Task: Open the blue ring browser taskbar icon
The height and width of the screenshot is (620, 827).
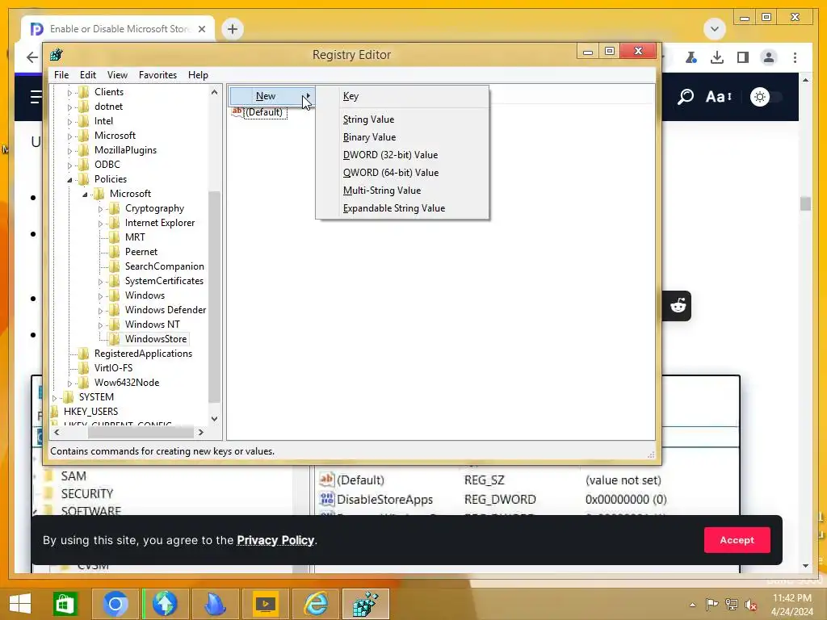Action: (x=115, y=604)
